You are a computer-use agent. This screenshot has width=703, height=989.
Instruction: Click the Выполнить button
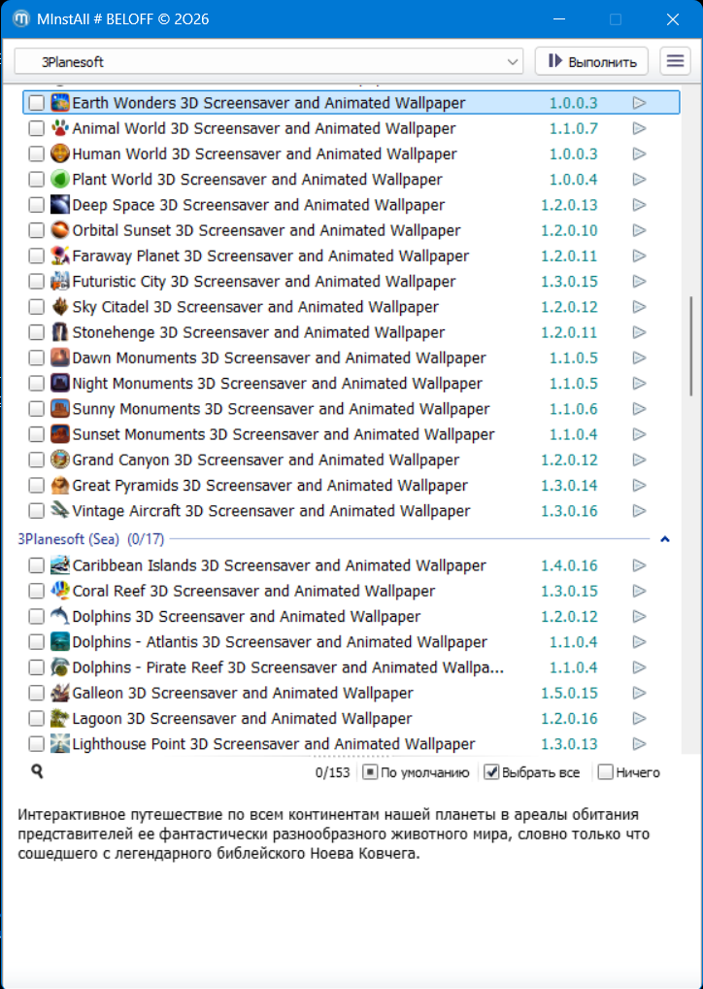591,61
